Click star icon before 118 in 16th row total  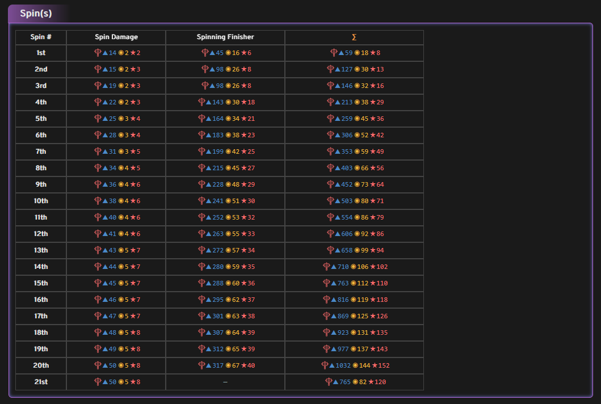coord(372,300)
